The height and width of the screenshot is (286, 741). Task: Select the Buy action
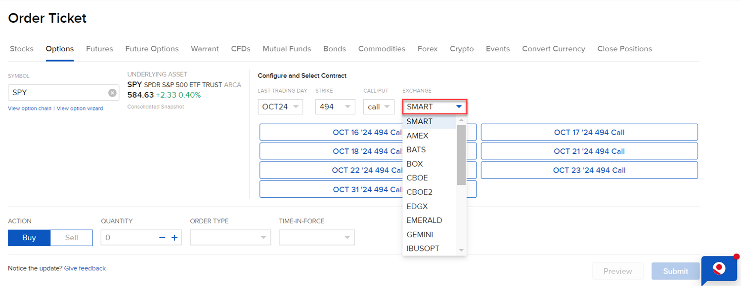[x=29, y=237]
